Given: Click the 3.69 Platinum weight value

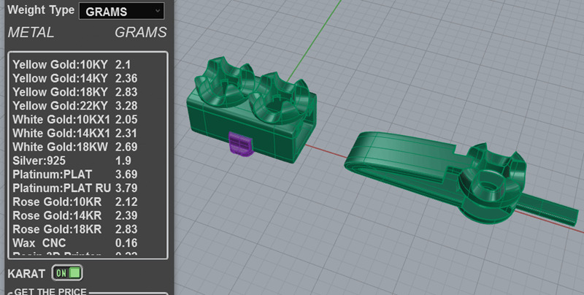Looking at the screenshot, I should [126, 175].
